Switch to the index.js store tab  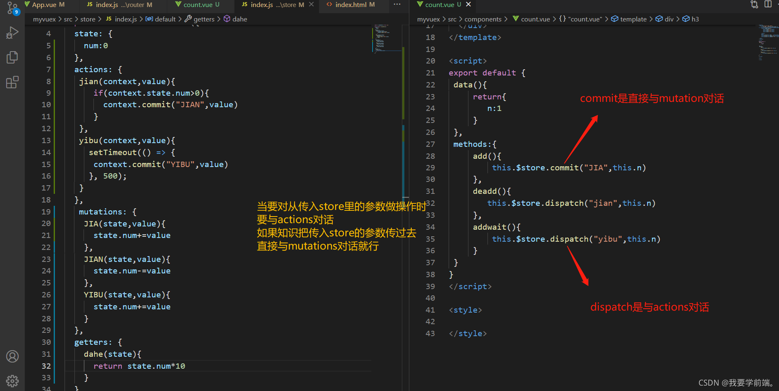click(273, 5)
